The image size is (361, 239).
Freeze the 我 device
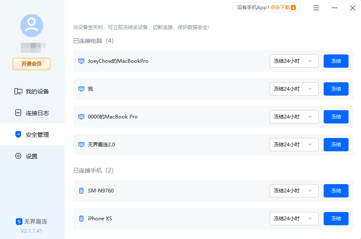336,89
